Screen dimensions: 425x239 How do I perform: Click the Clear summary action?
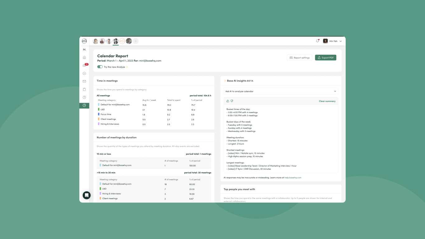click(327, 101)
